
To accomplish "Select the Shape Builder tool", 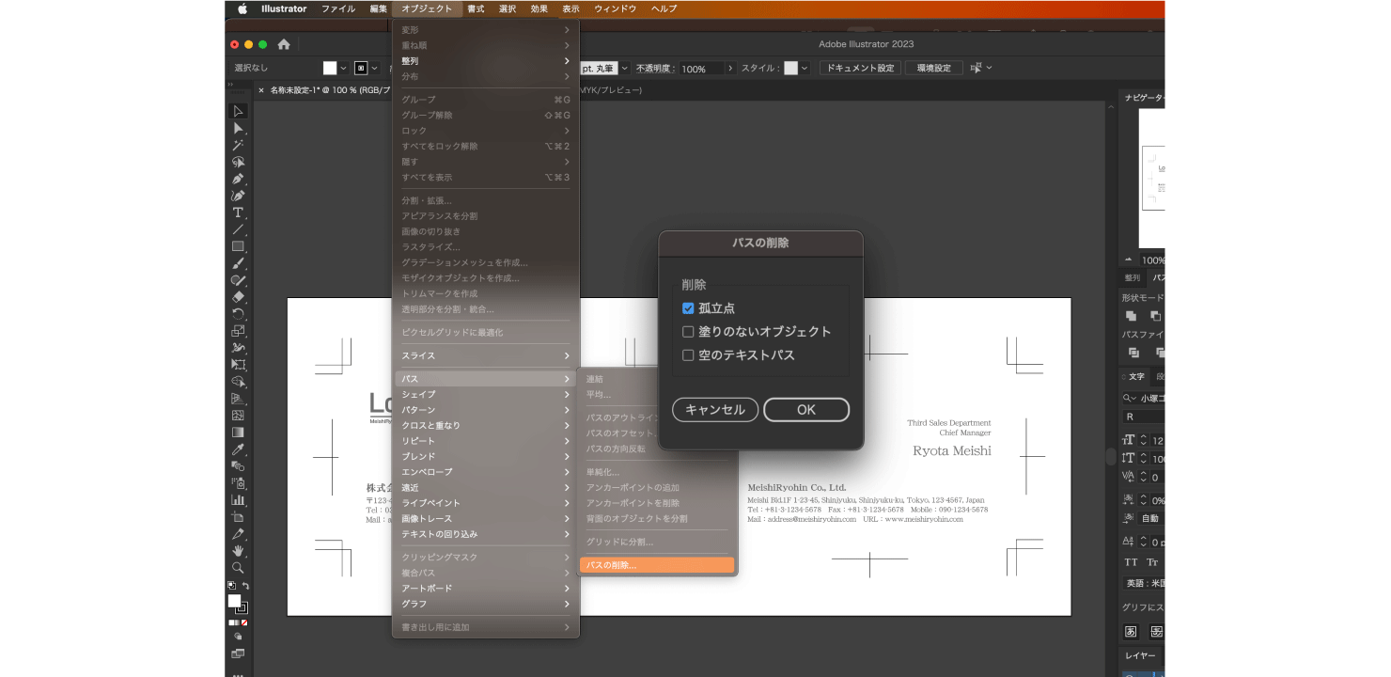I will pos(238,382).
